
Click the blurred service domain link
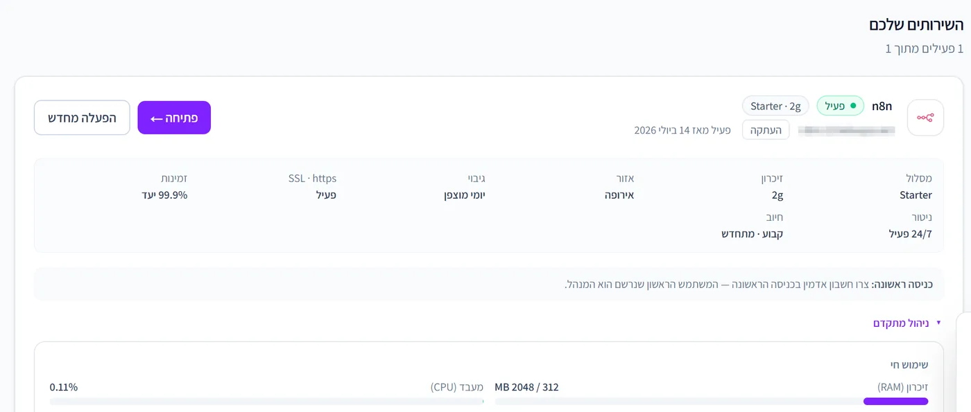(846, 129)
